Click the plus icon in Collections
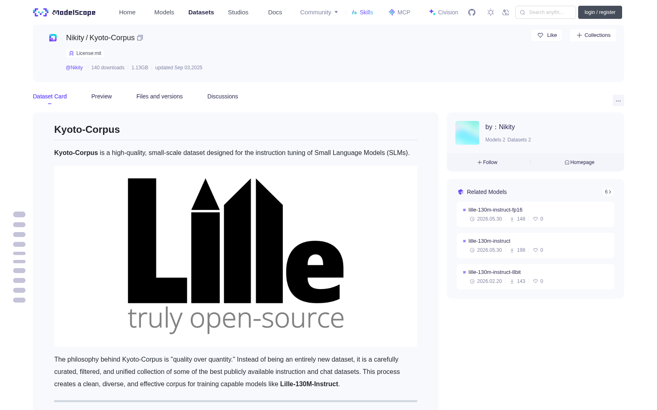Viewport: 657px width, 410px height. 579,35
